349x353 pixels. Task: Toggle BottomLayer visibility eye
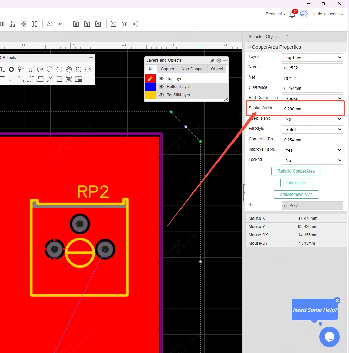tap(162, 87)
